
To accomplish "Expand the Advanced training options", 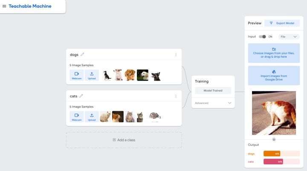I will tap(213, 103).
